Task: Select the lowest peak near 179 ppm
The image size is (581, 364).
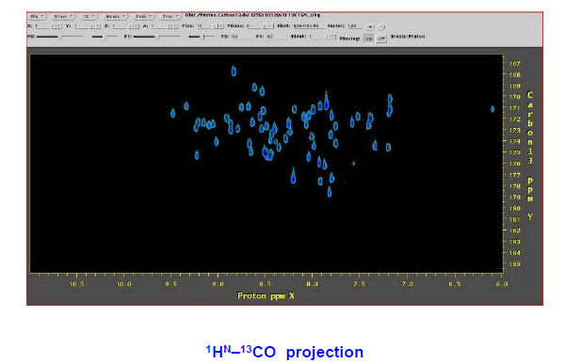Action: pos(330,192)
